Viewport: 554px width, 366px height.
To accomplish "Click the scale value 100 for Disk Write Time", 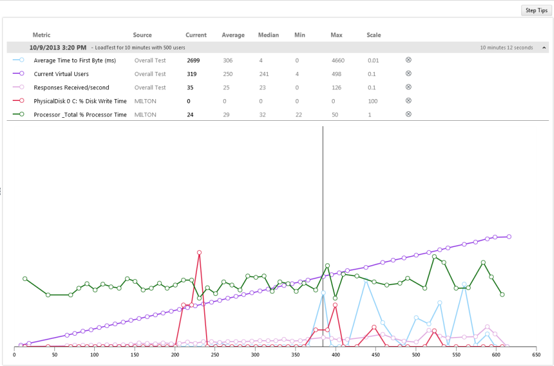I will [x=373, y=101].
